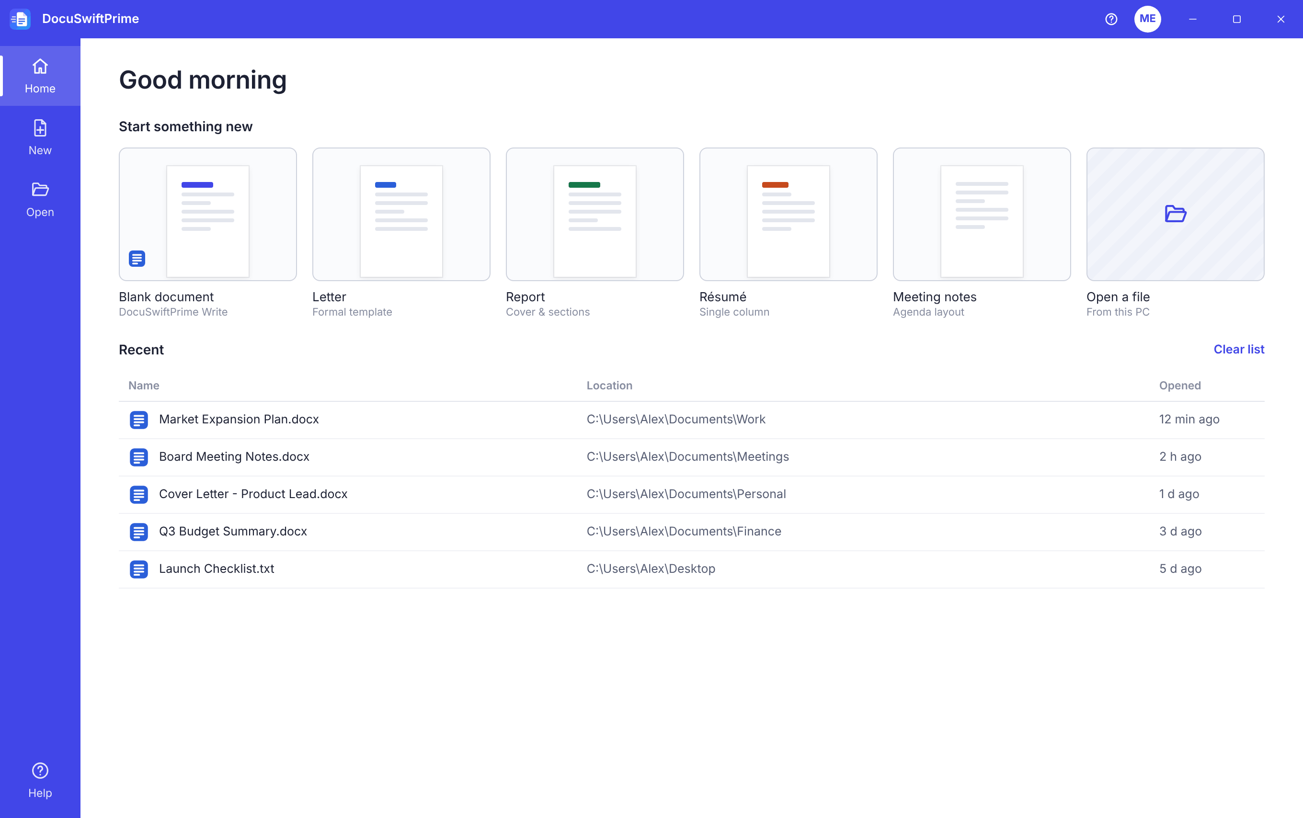1303x818 pixels.
Task: Choose the Meeting notes template thumbnail
Action: (982, 214)
